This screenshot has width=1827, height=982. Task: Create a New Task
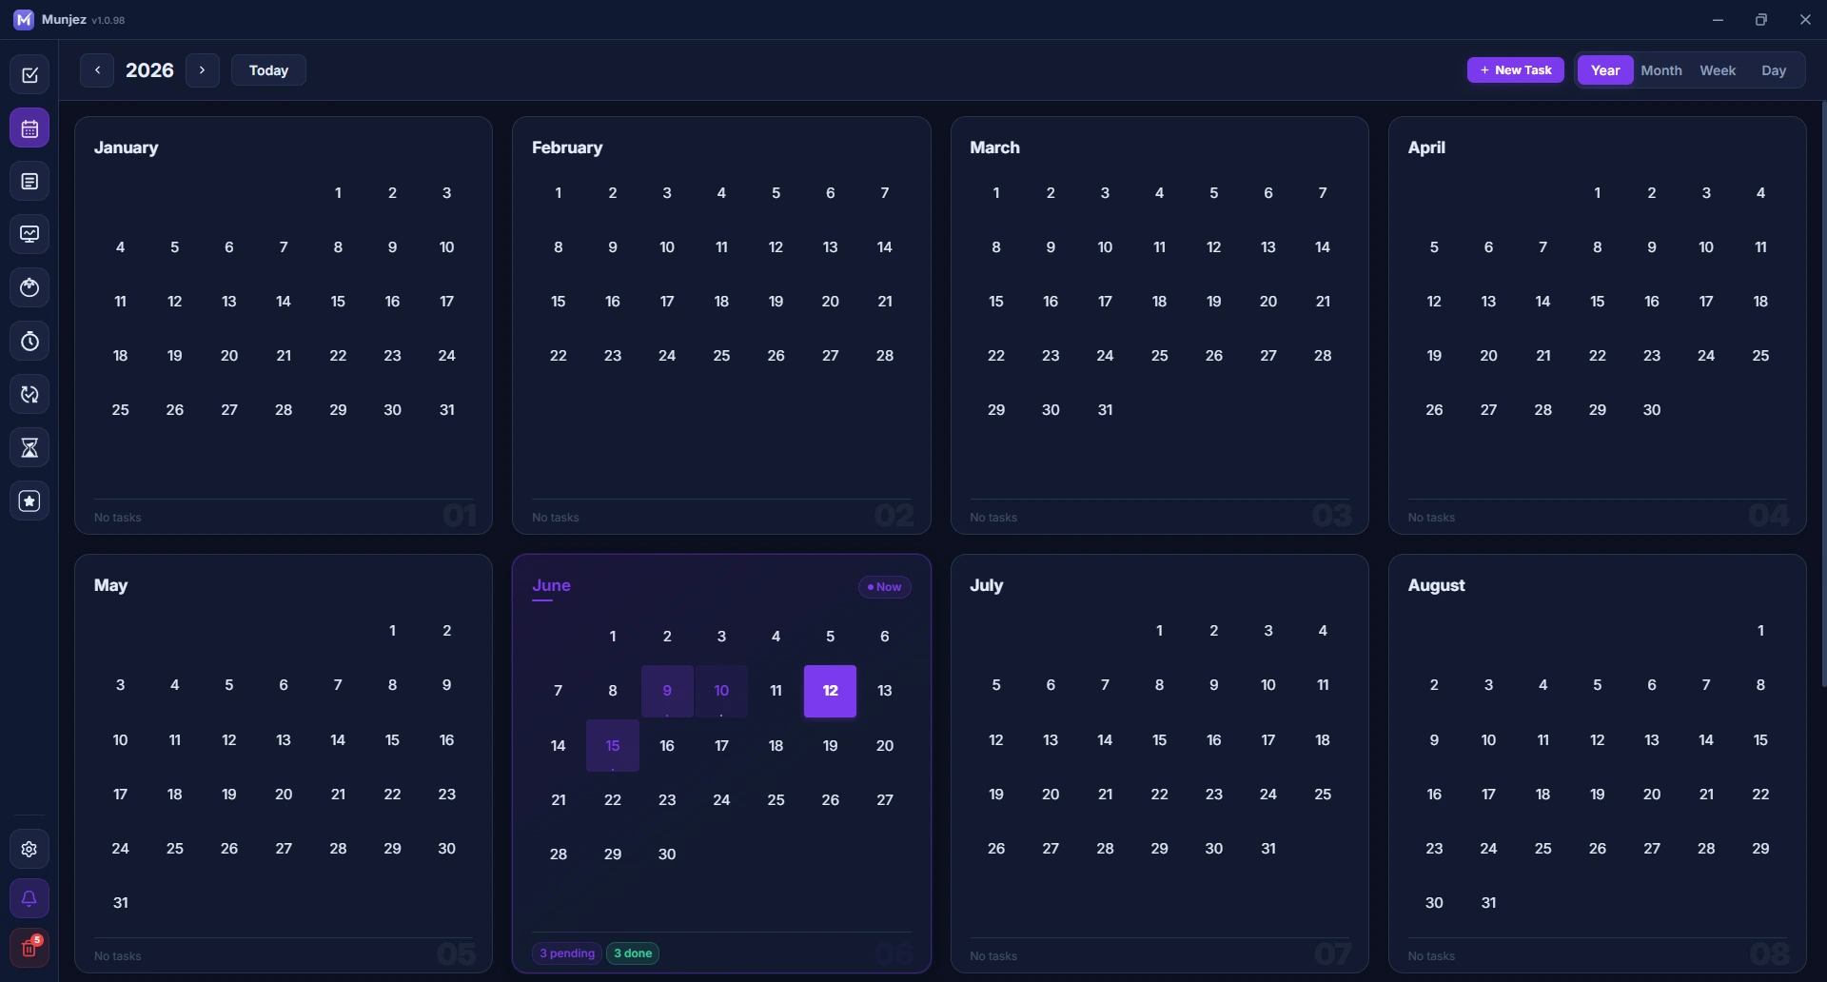[1516, 70]
